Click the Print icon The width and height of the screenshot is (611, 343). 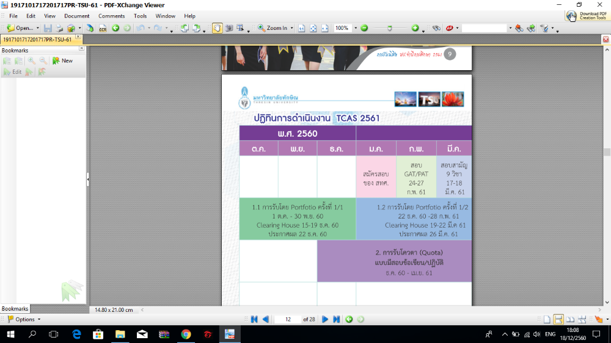coord(59,28)
